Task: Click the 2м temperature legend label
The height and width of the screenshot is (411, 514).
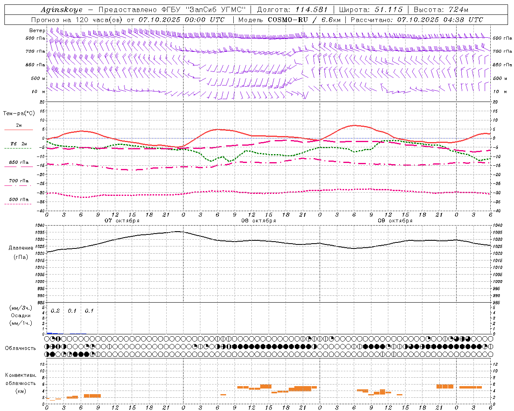Action: click(x=19, y=125)
